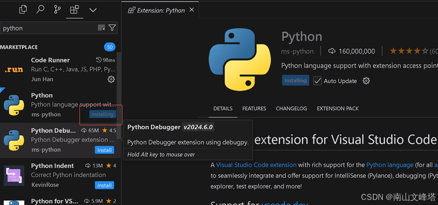Close the Extension: Python tab

point(191,10)
